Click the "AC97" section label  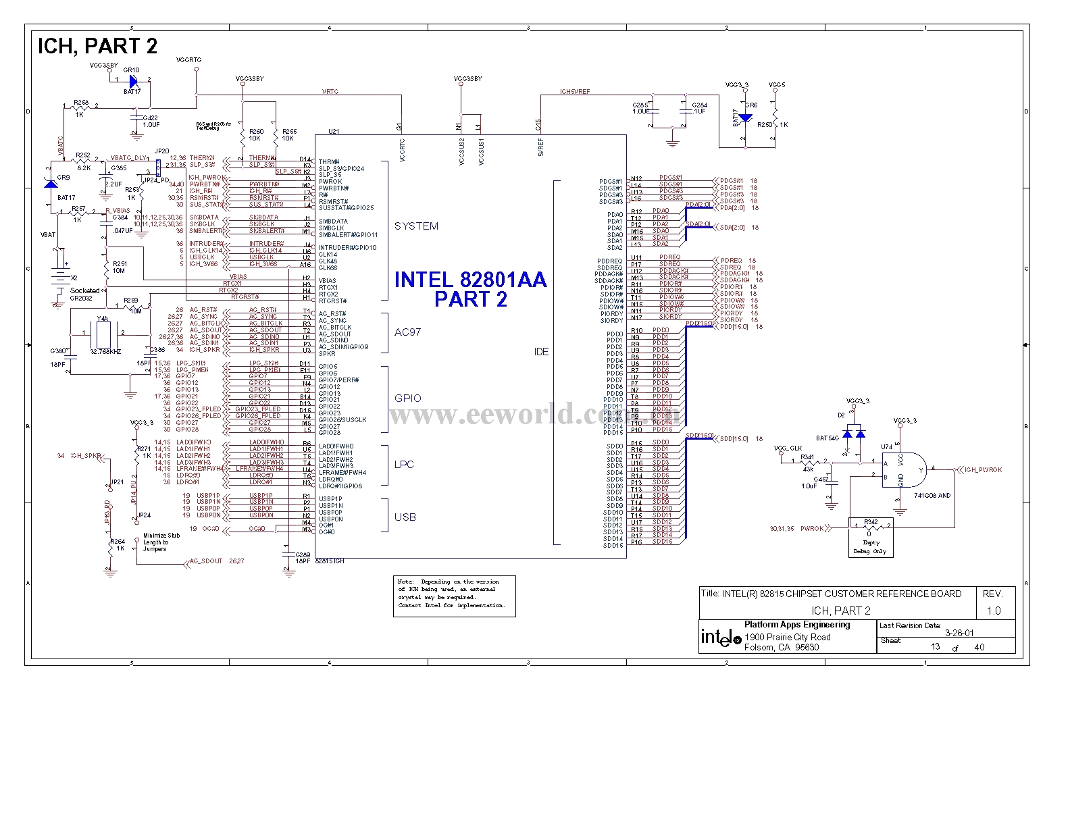(407, 332)
